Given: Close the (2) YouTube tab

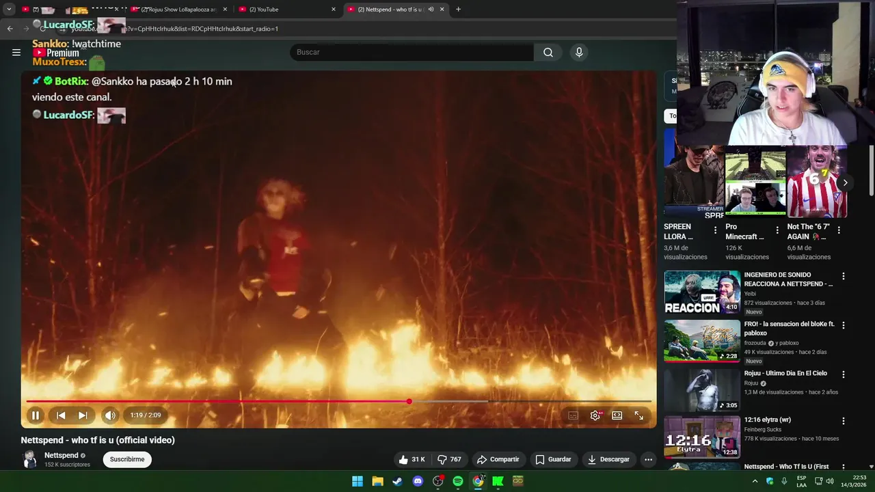Looking at the screenshot, I should pos(334,10).
